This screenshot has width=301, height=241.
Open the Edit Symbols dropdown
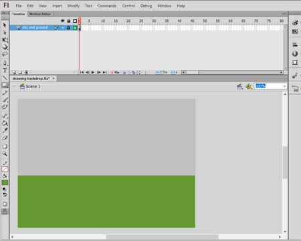tap(249, 87)
